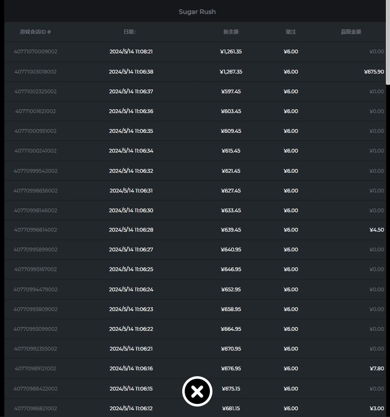This screenshot has height=417, width=390.
Task: Click balance ¥640.95
Action: (x=231, y=249)
